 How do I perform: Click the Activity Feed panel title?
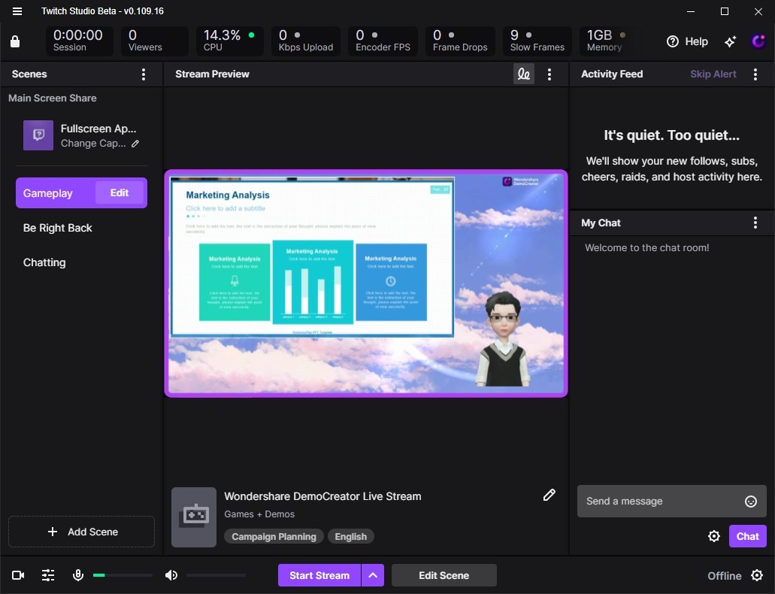coord(612,74)
